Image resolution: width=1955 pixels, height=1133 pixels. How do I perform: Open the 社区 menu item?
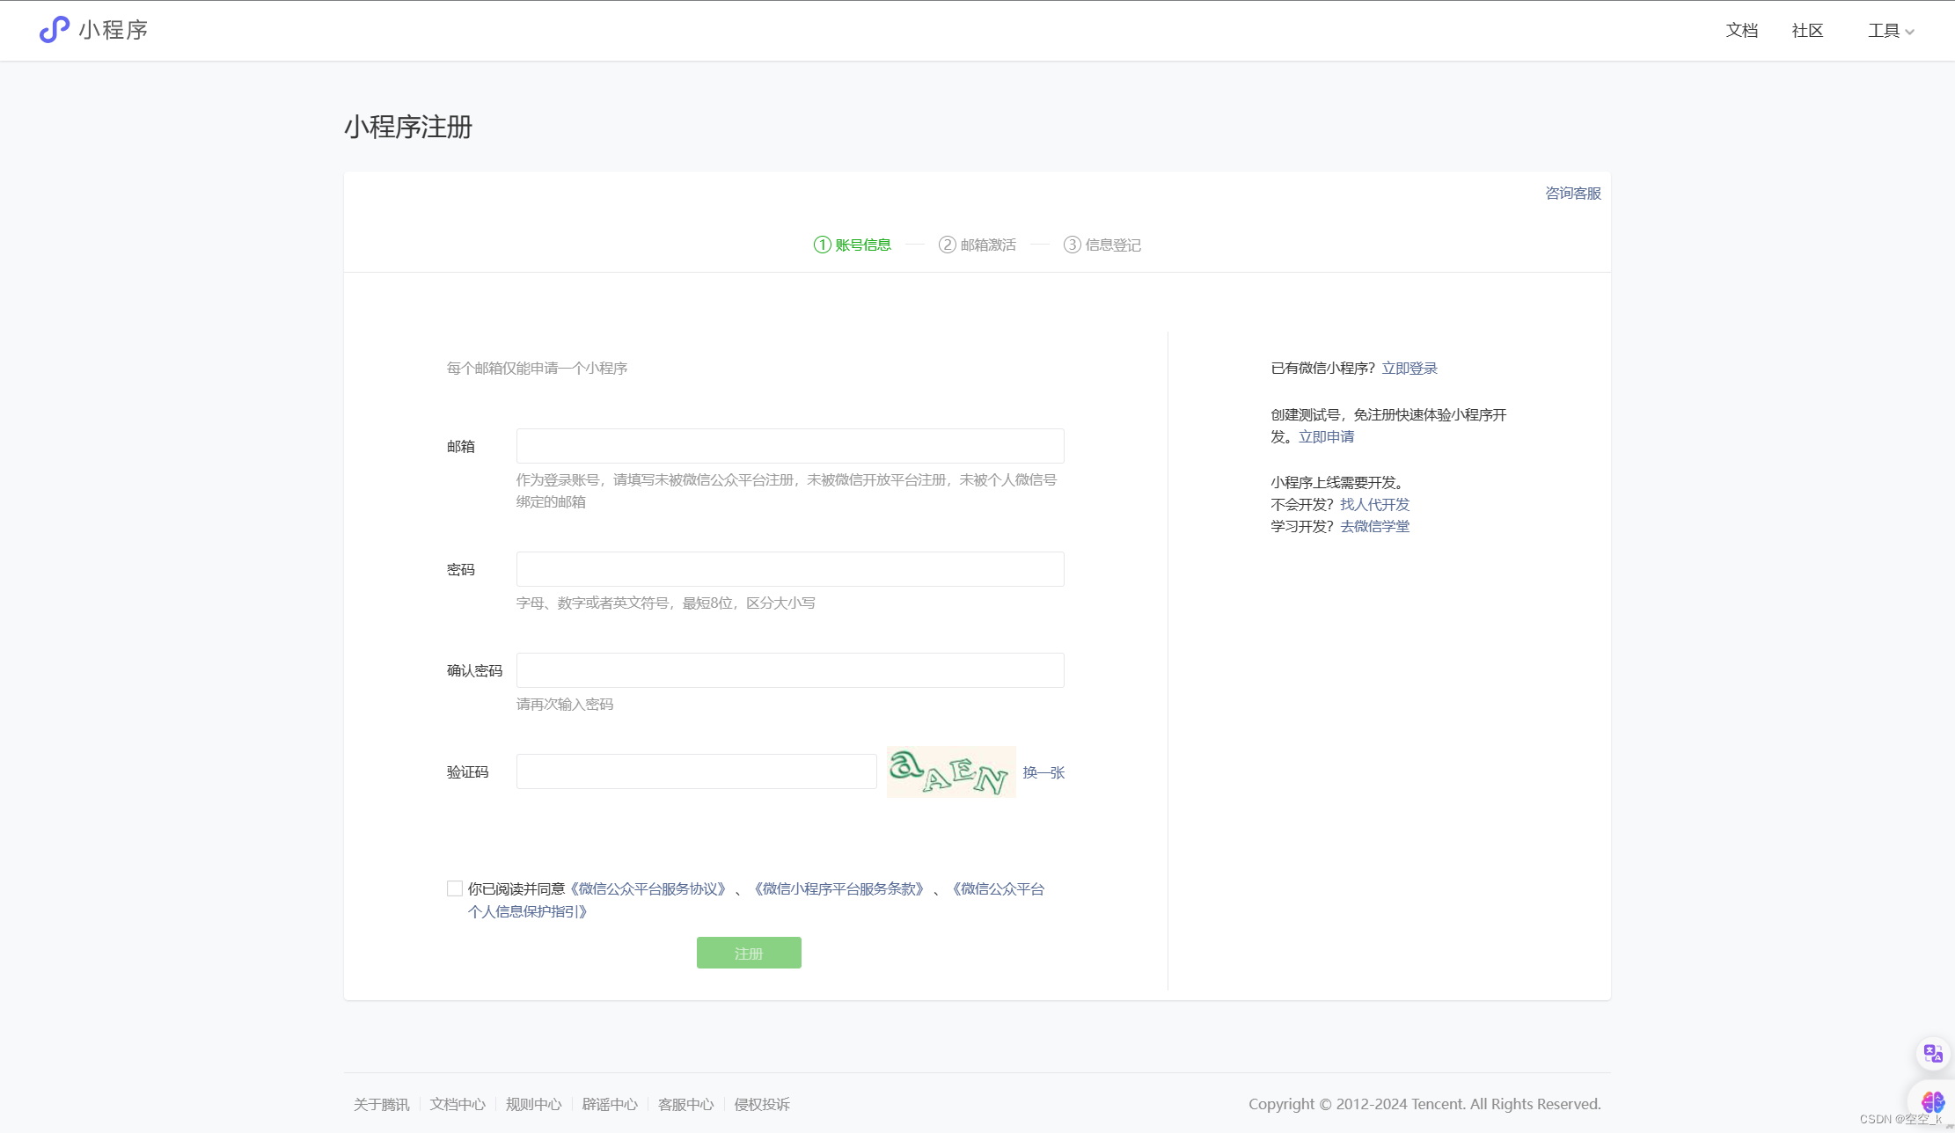tap(1807, 31)
